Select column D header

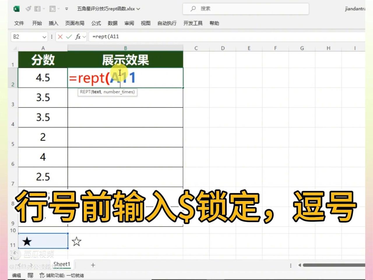coord(223,48)
